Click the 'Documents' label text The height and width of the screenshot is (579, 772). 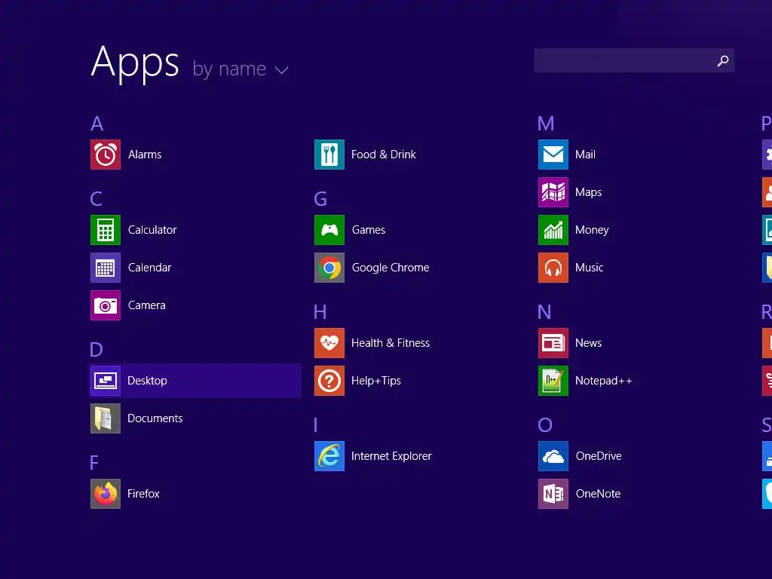coord(155,418)
